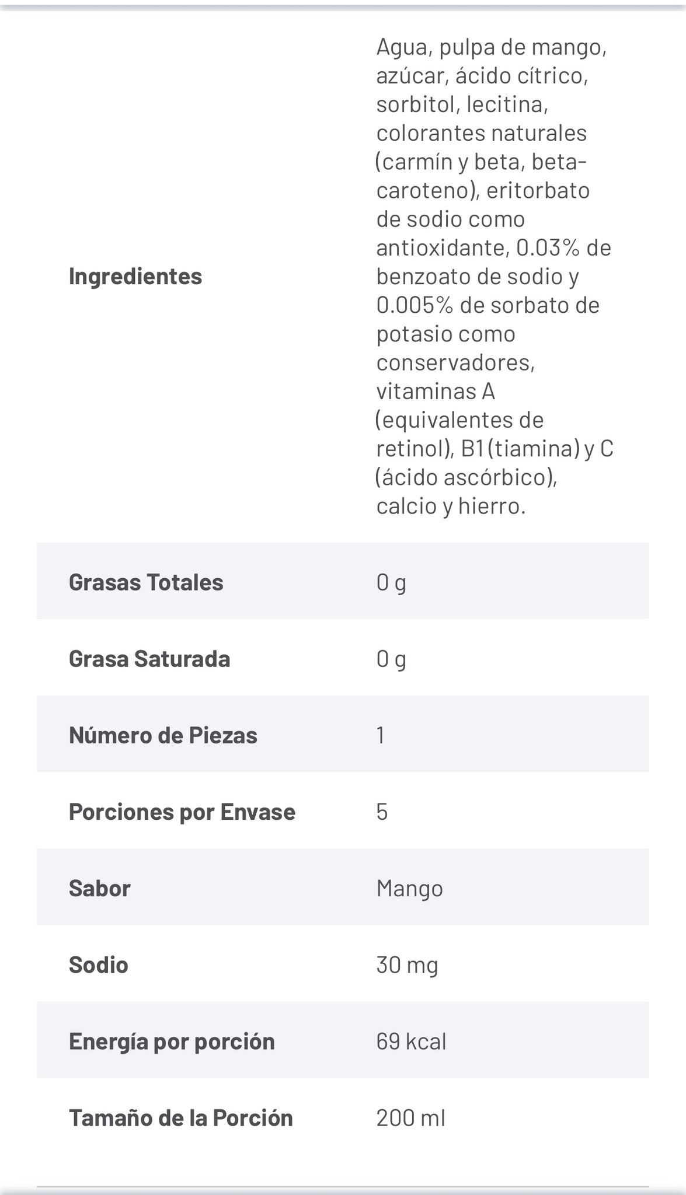Screen dimensions: 686x1195
Task: Click the Tamaño de la Porción label
Action: [181, 1117]
